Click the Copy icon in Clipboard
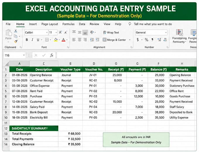 [x=16, y=36]
